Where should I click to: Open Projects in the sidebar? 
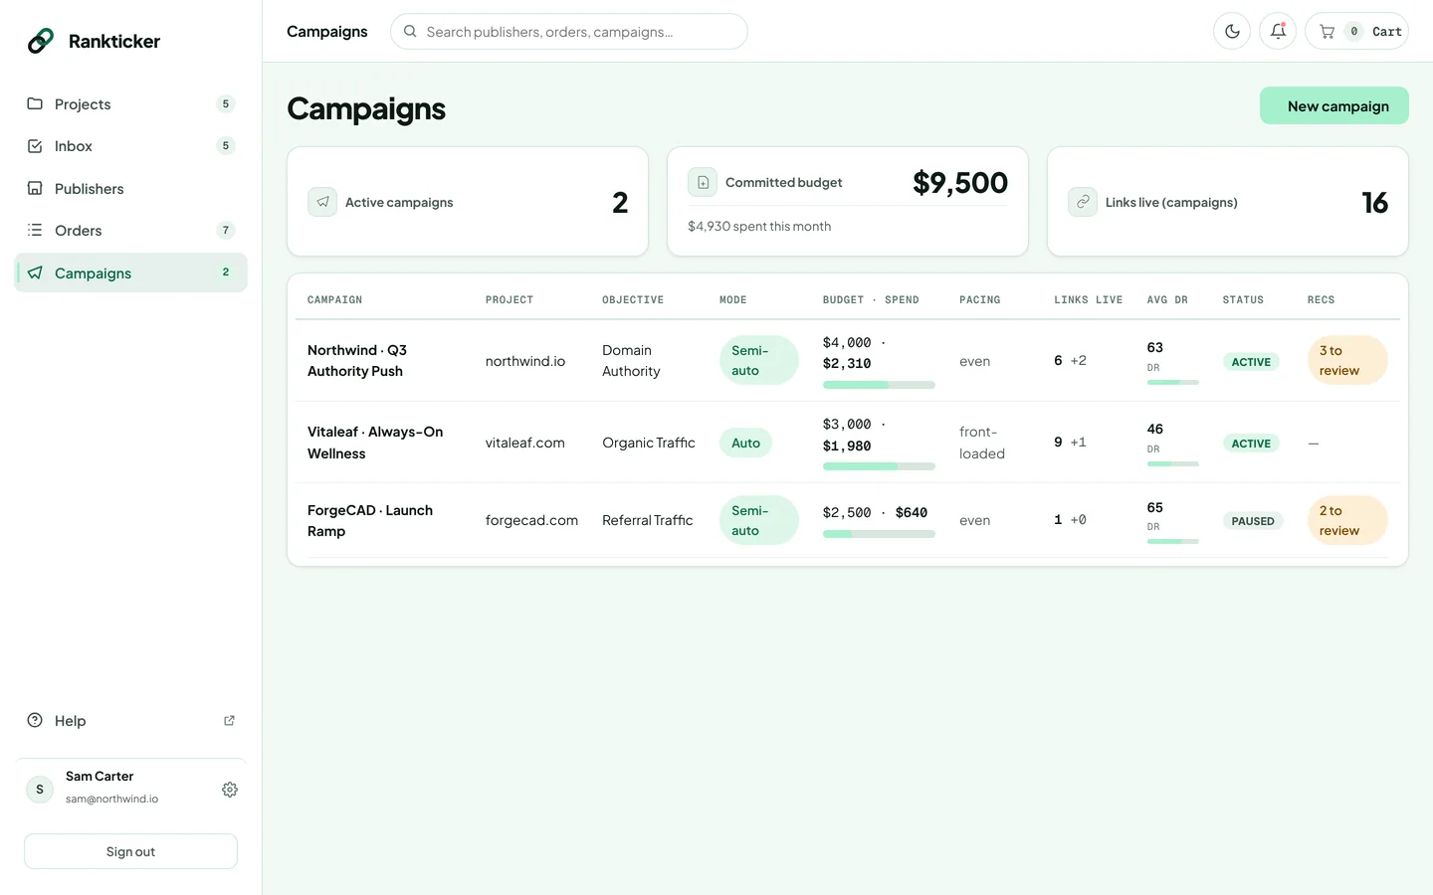click(130, 104)
